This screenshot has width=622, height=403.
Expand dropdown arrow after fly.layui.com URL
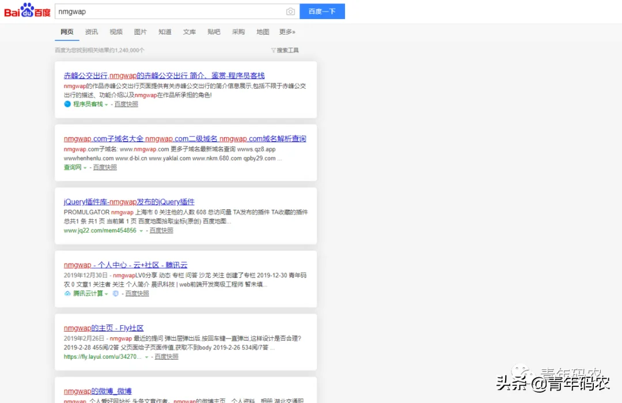pos(146,357)
